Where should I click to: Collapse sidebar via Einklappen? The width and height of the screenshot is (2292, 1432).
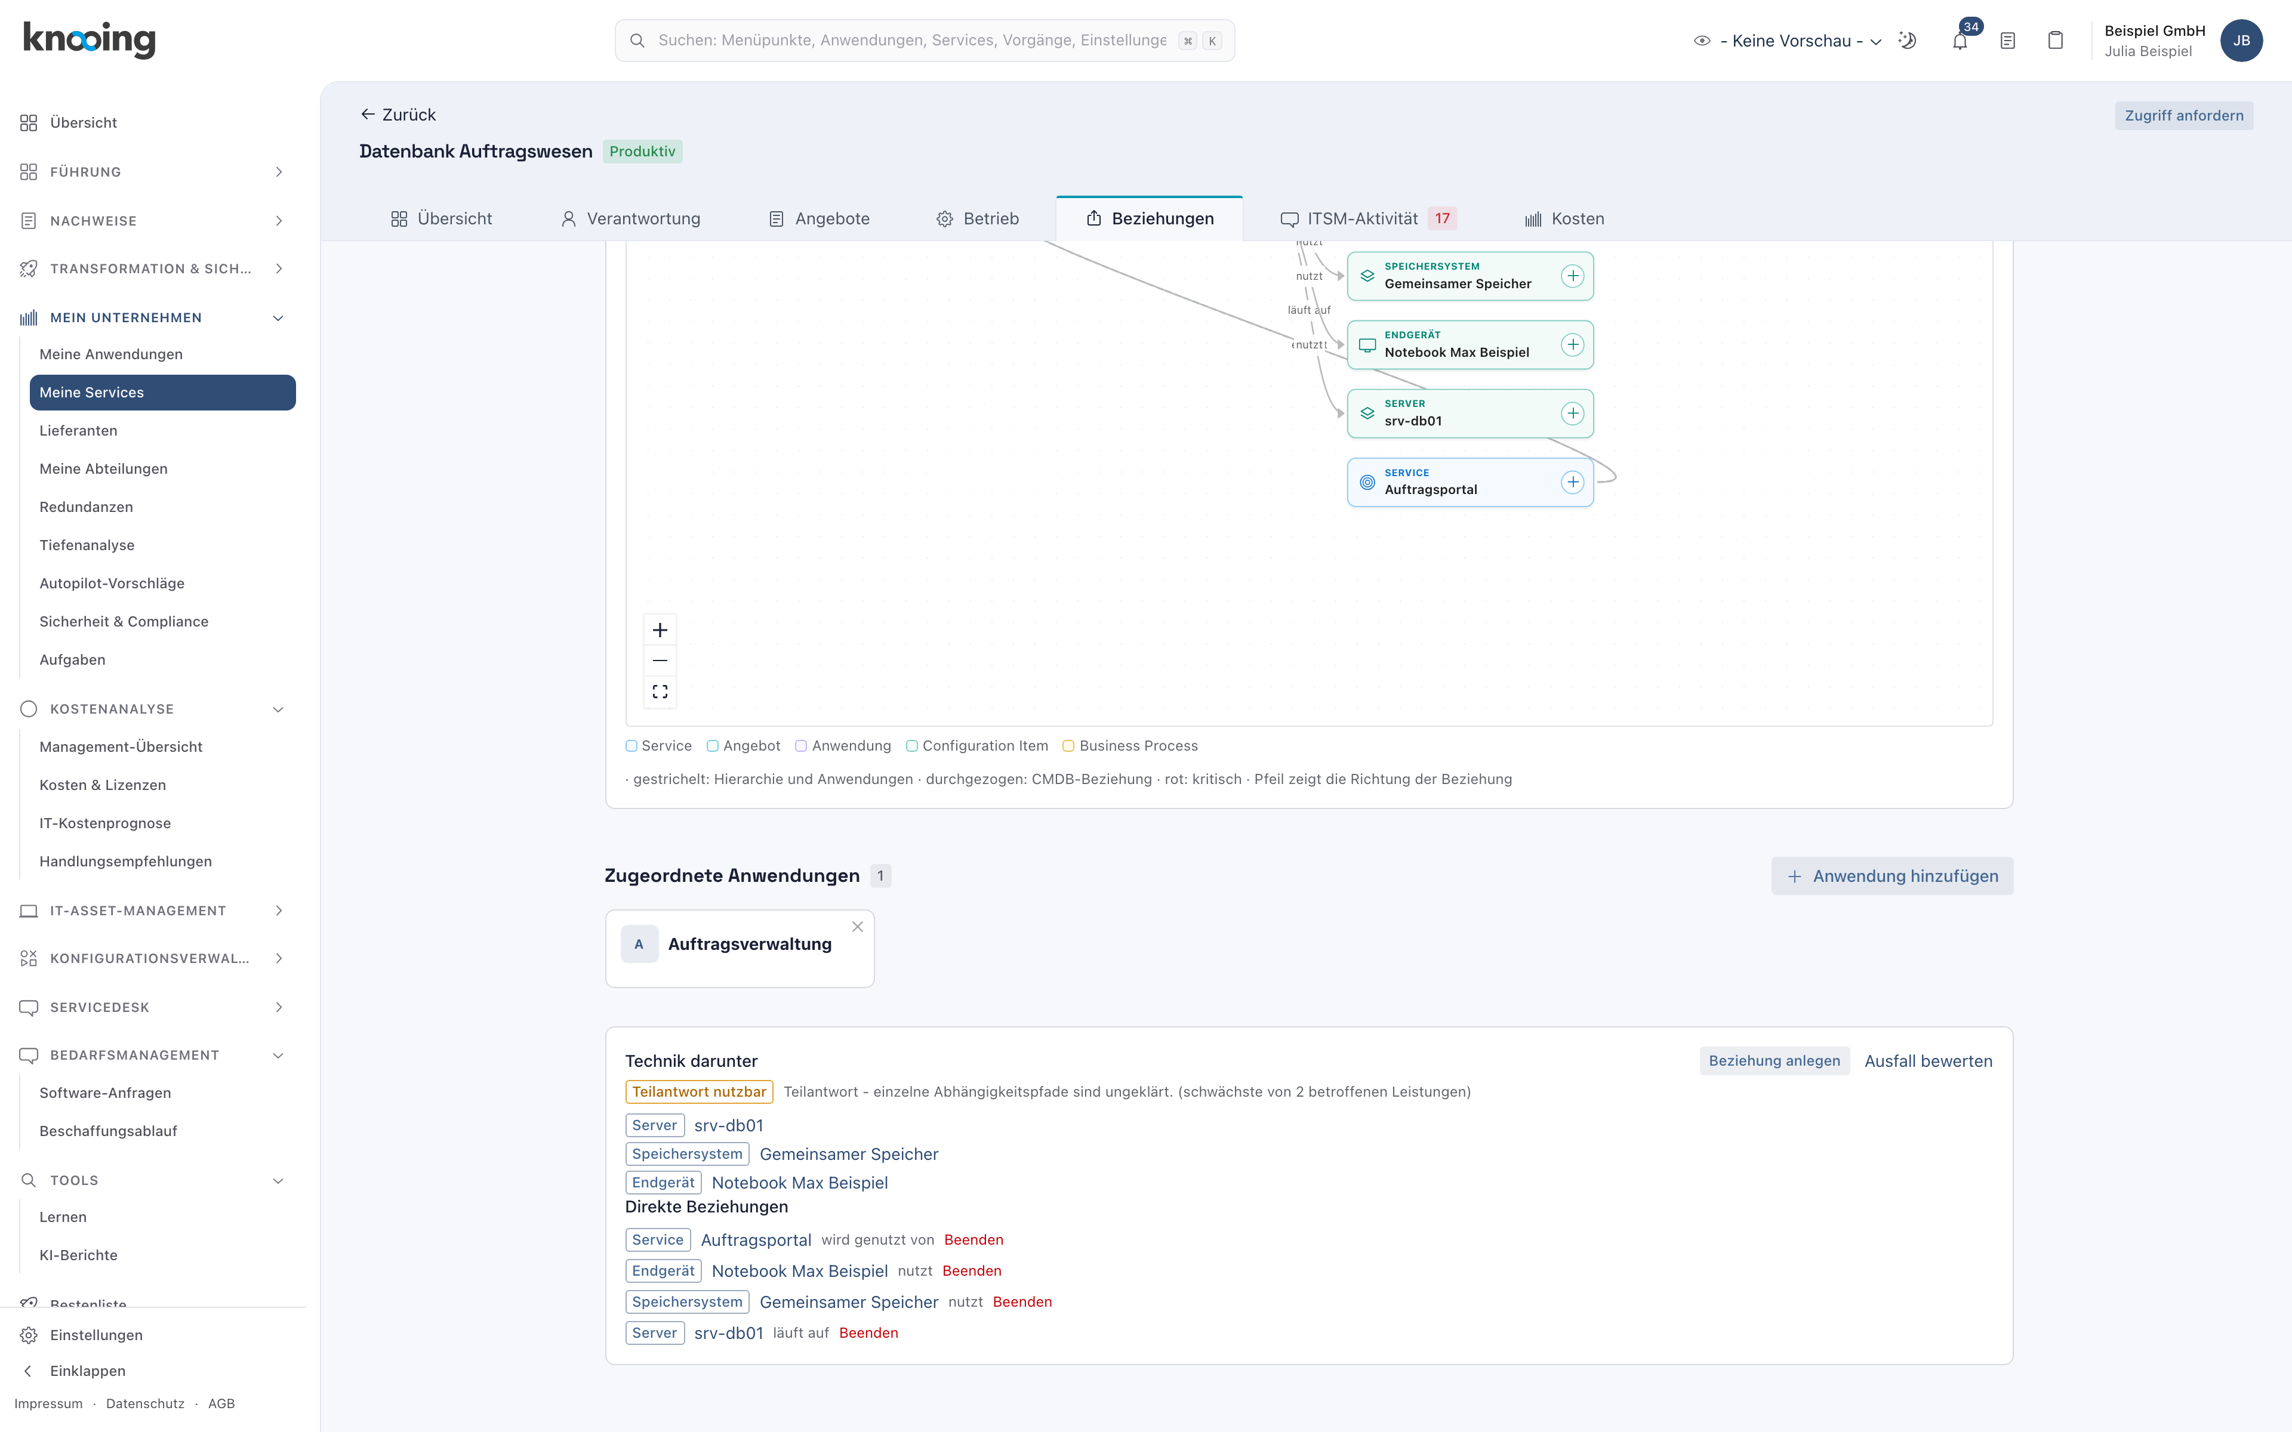point(87,1371)
